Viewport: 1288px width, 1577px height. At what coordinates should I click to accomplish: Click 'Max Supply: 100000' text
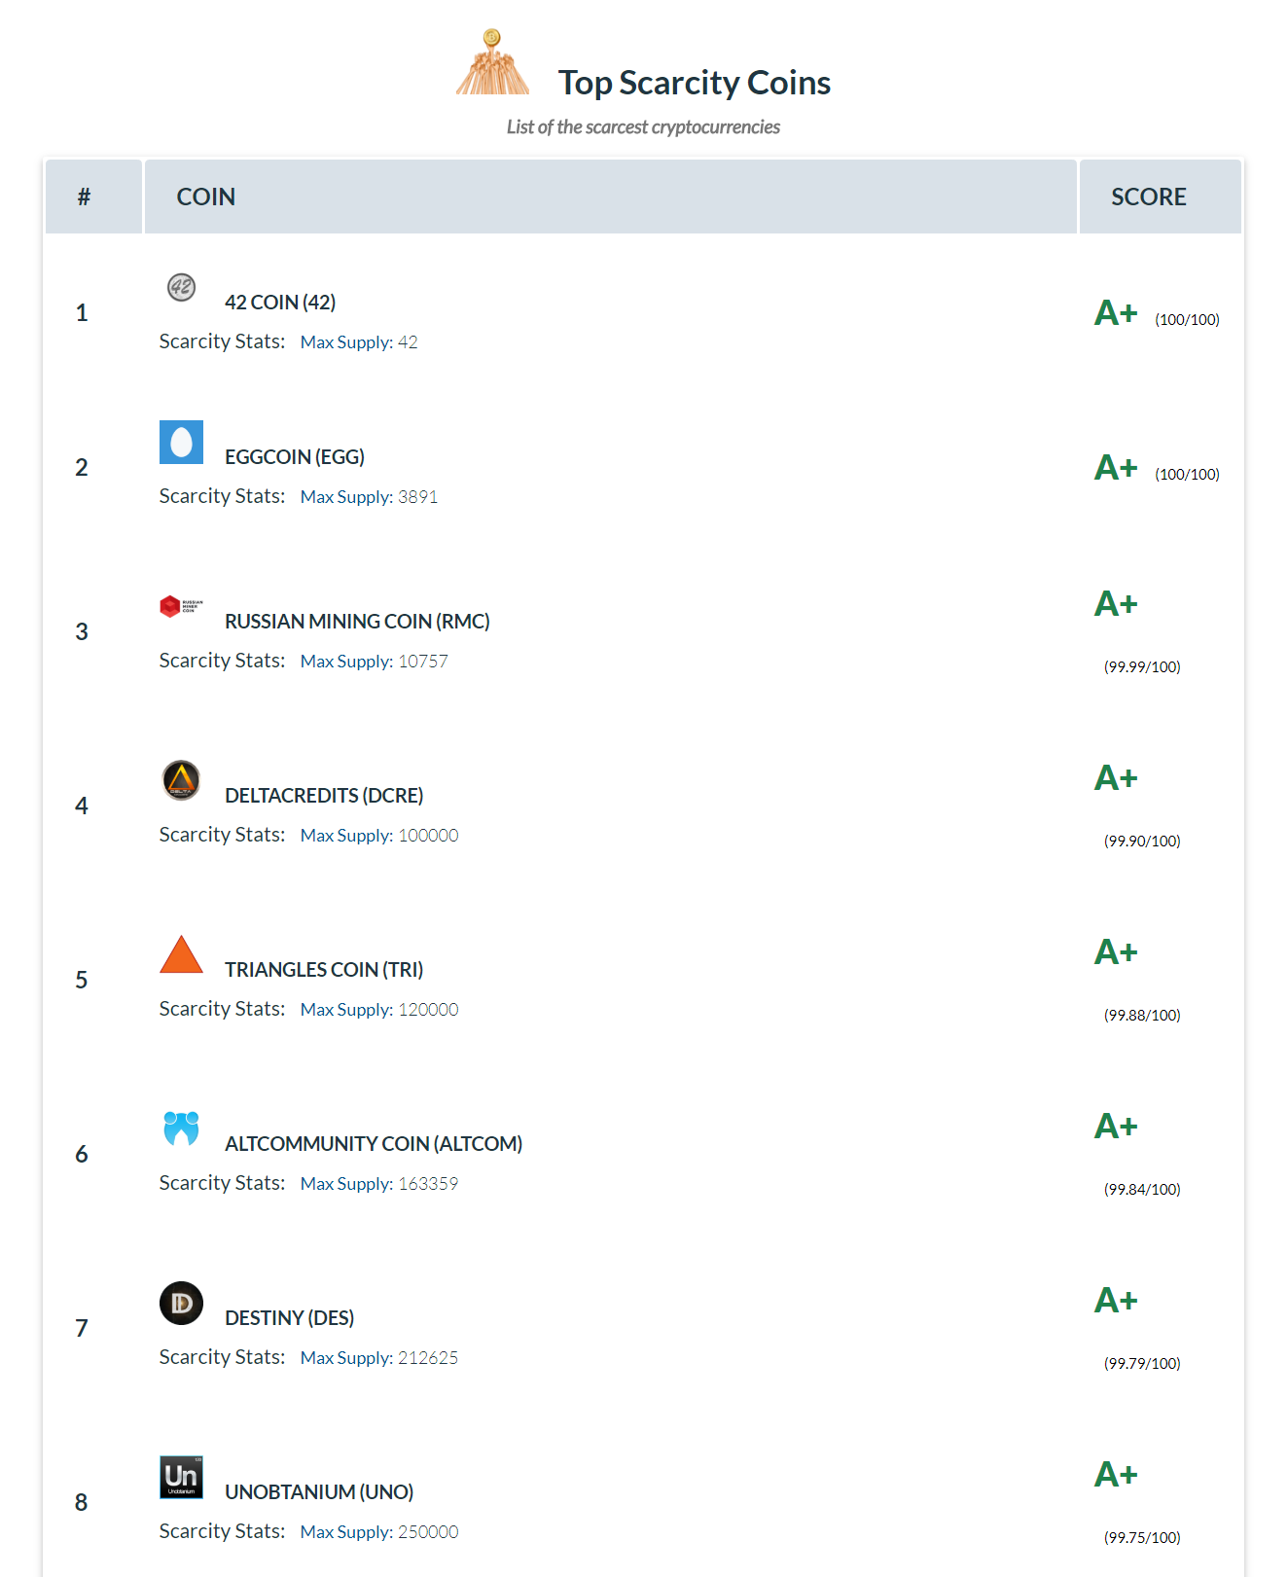point(379,836)
